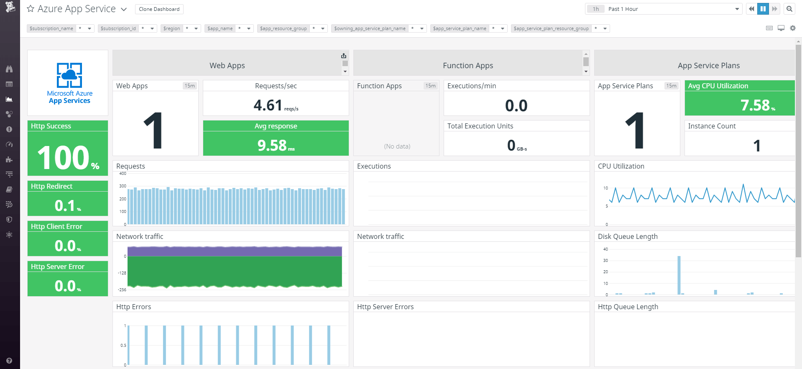
Task: Expand the $app_name template variable dropdown
Action: click(x=248, y=28)
